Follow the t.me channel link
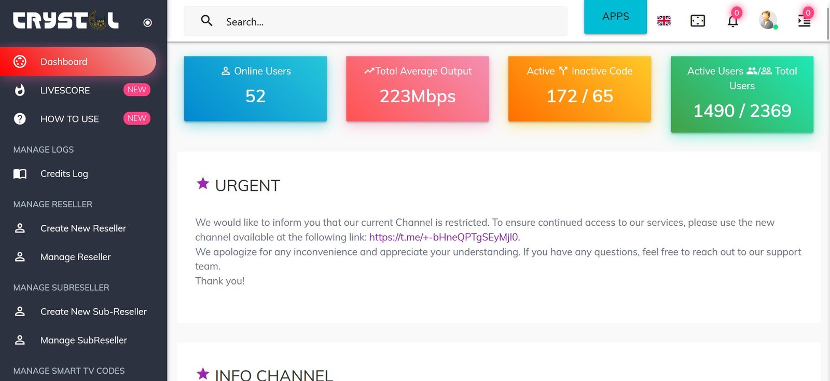This screenshot has height=381, width=830. [443, 237]
